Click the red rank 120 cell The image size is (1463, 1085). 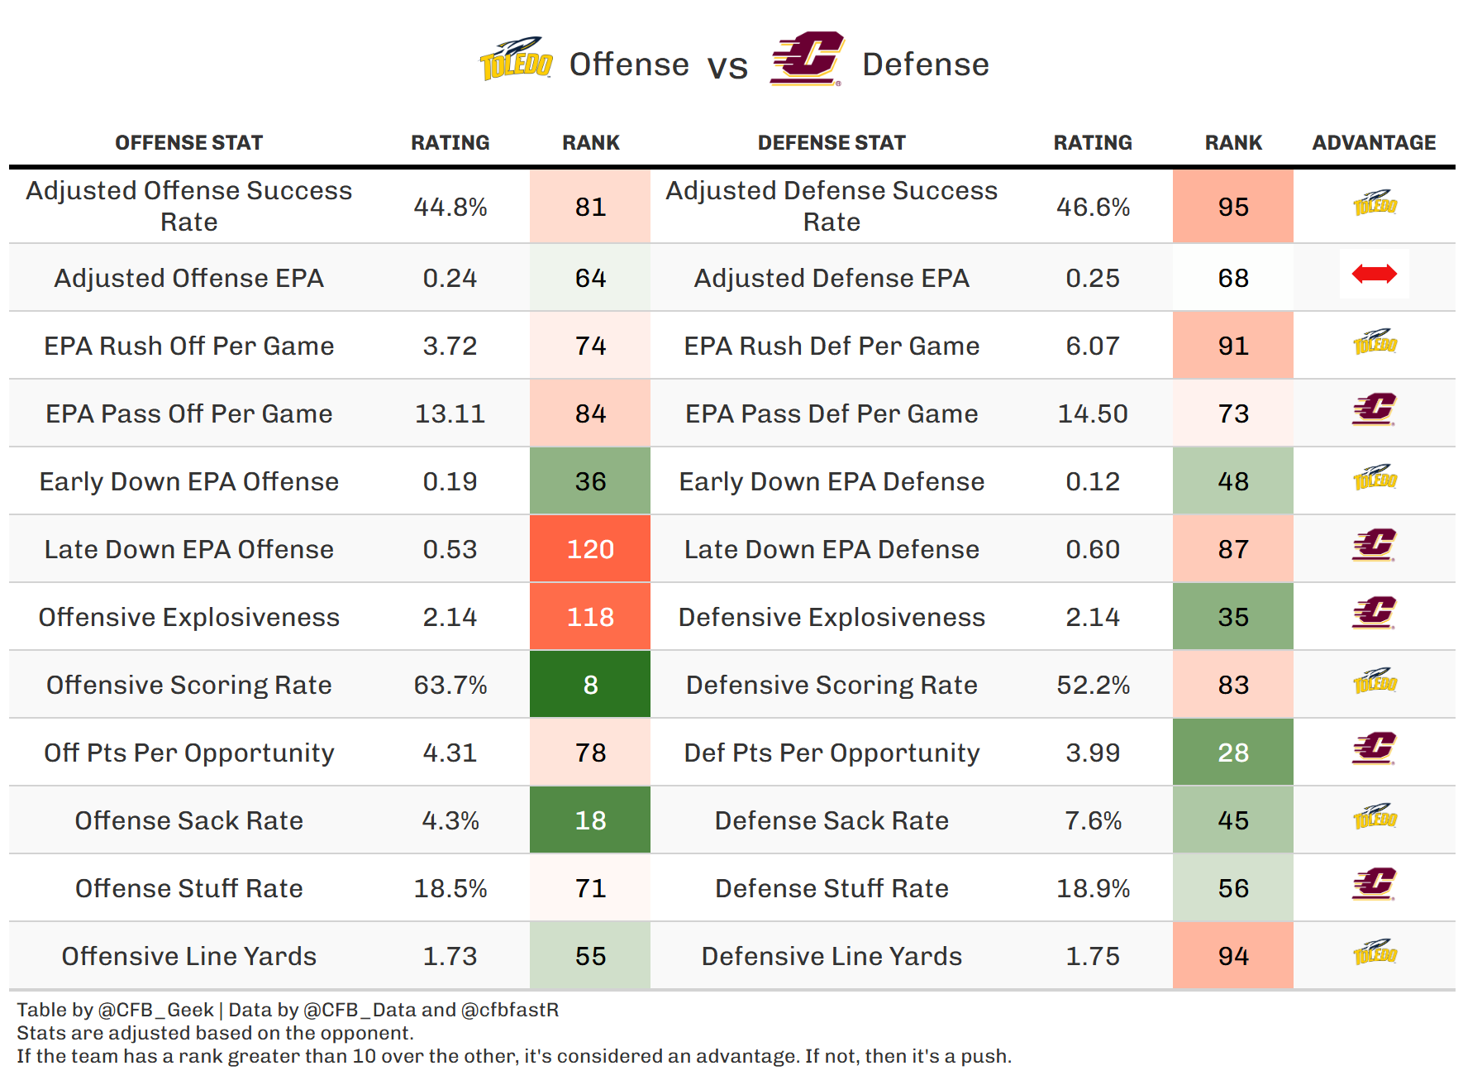pos(590,549)
